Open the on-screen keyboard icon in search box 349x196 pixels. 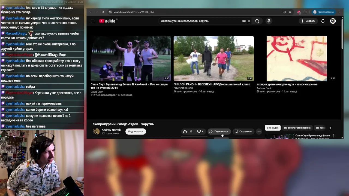[244, 21]
